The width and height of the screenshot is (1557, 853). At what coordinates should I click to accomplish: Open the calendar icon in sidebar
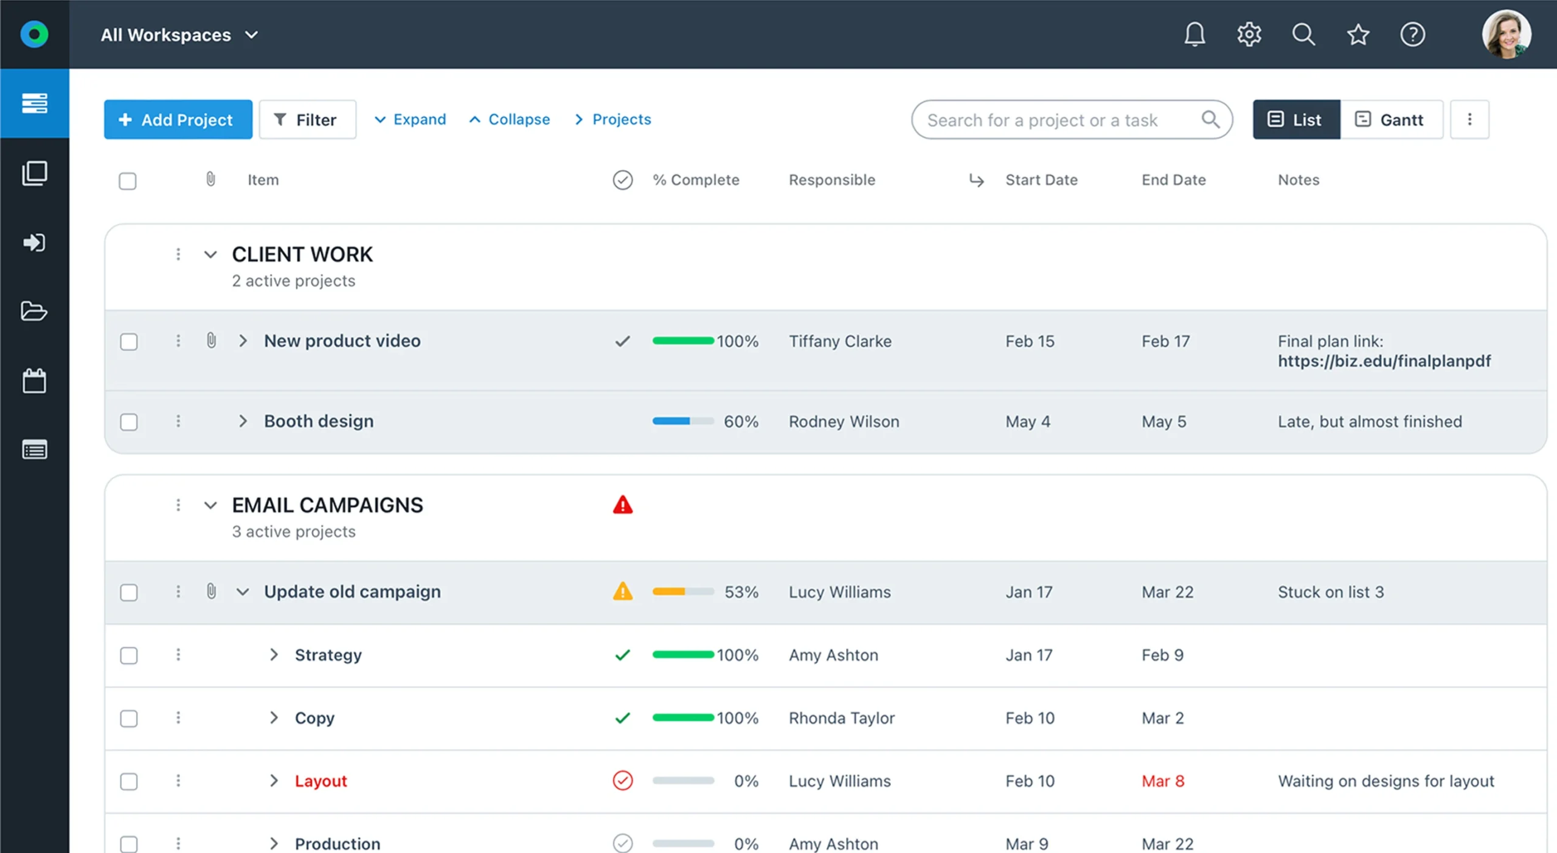pos(34,381)
